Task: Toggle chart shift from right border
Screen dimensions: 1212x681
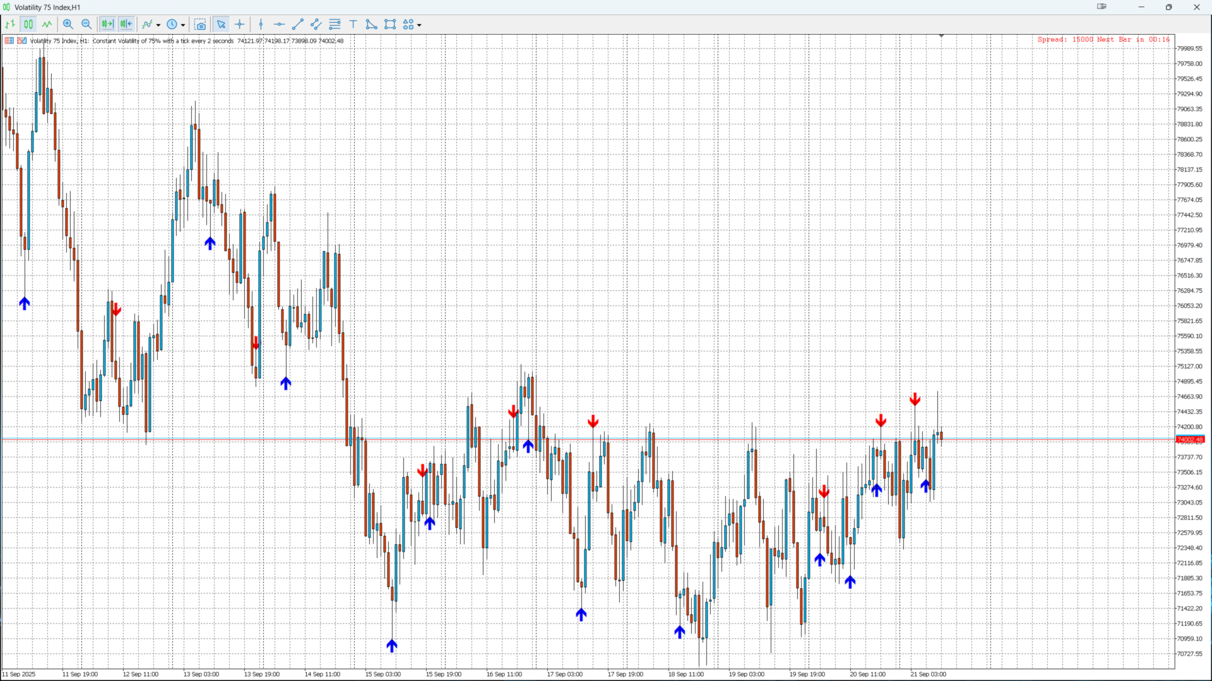Action: click(126, 25)
